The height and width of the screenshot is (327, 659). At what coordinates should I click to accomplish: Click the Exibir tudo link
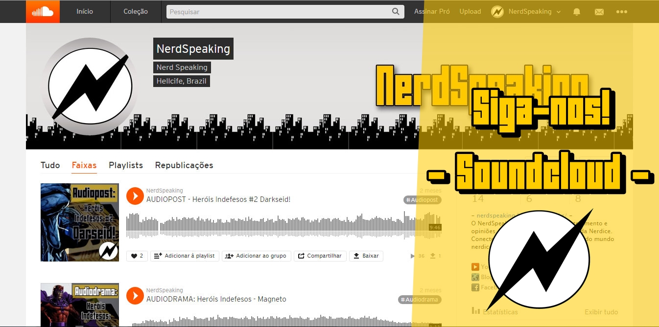point(601,312)
